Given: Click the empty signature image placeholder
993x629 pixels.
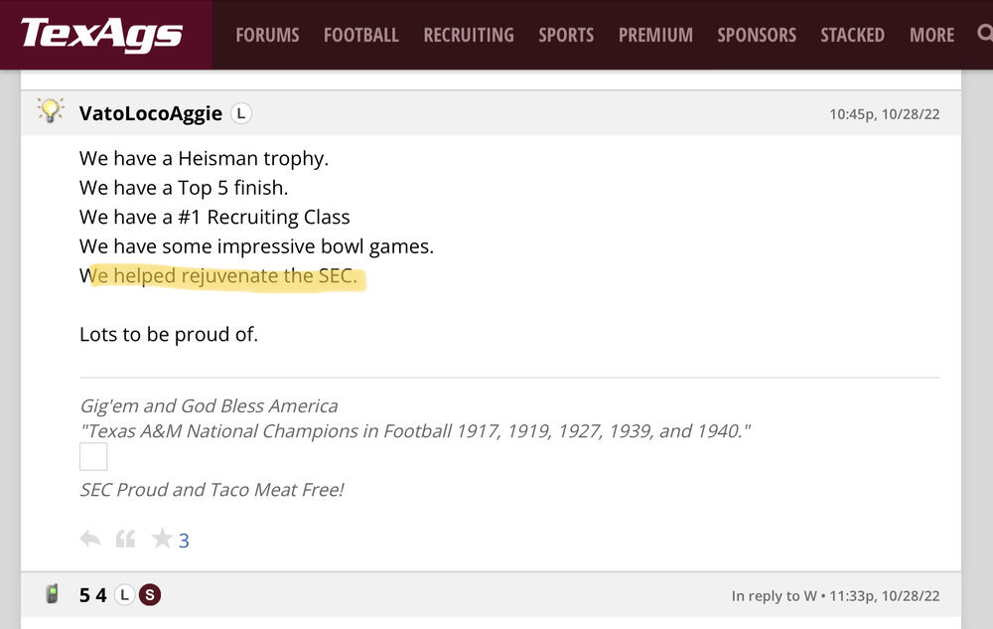Looking at the screenshot, I should click(93, 457).
